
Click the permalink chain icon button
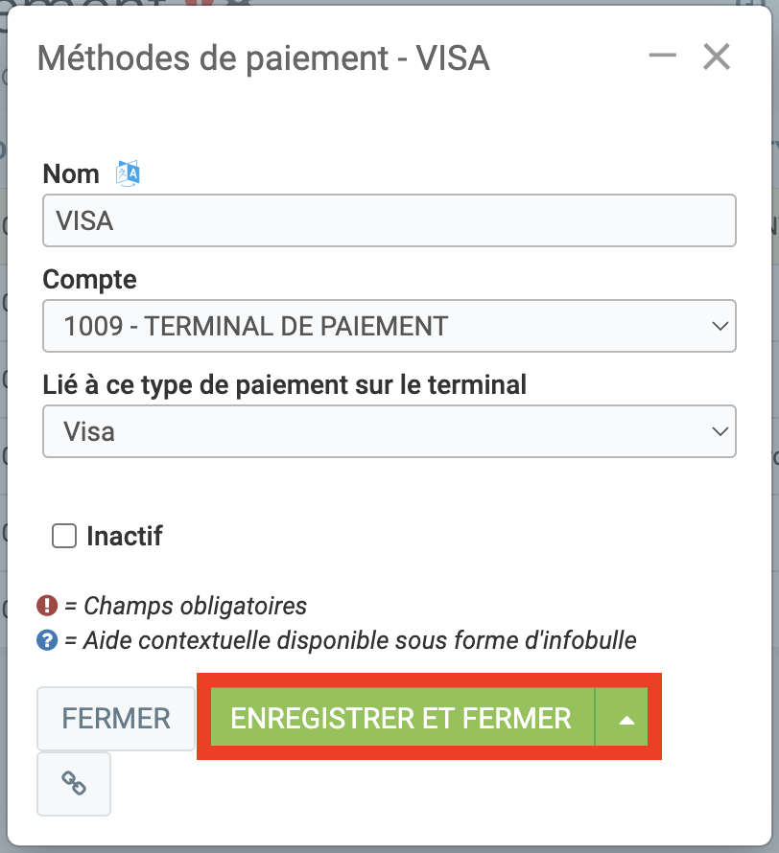pyautogui.click(x=74, y=784)
